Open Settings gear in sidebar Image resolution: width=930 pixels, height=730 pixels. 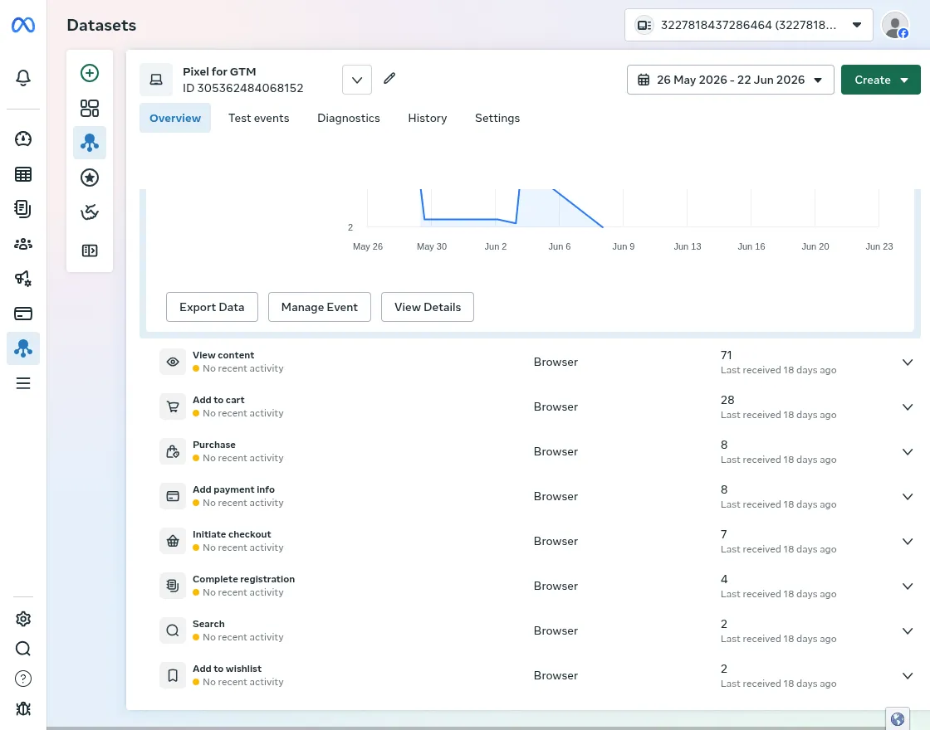tap(23, 619)
